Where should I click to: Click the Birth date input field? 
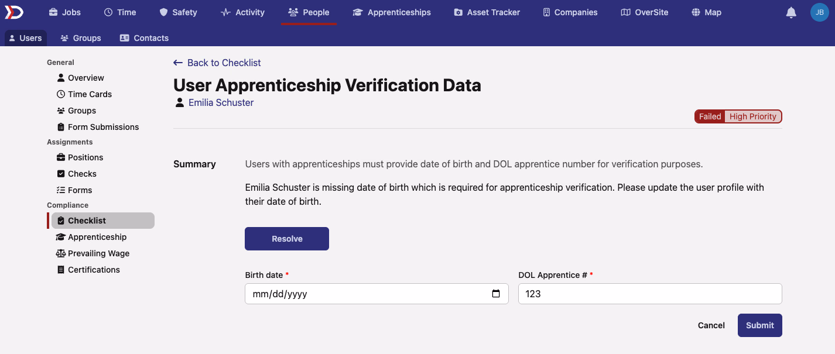pos(377,294)
